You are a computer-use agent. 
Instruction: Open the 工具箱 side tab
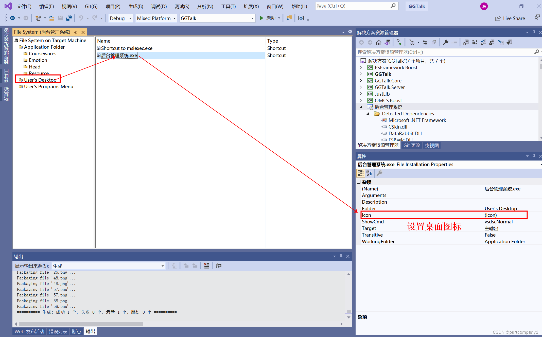point(6,76)
